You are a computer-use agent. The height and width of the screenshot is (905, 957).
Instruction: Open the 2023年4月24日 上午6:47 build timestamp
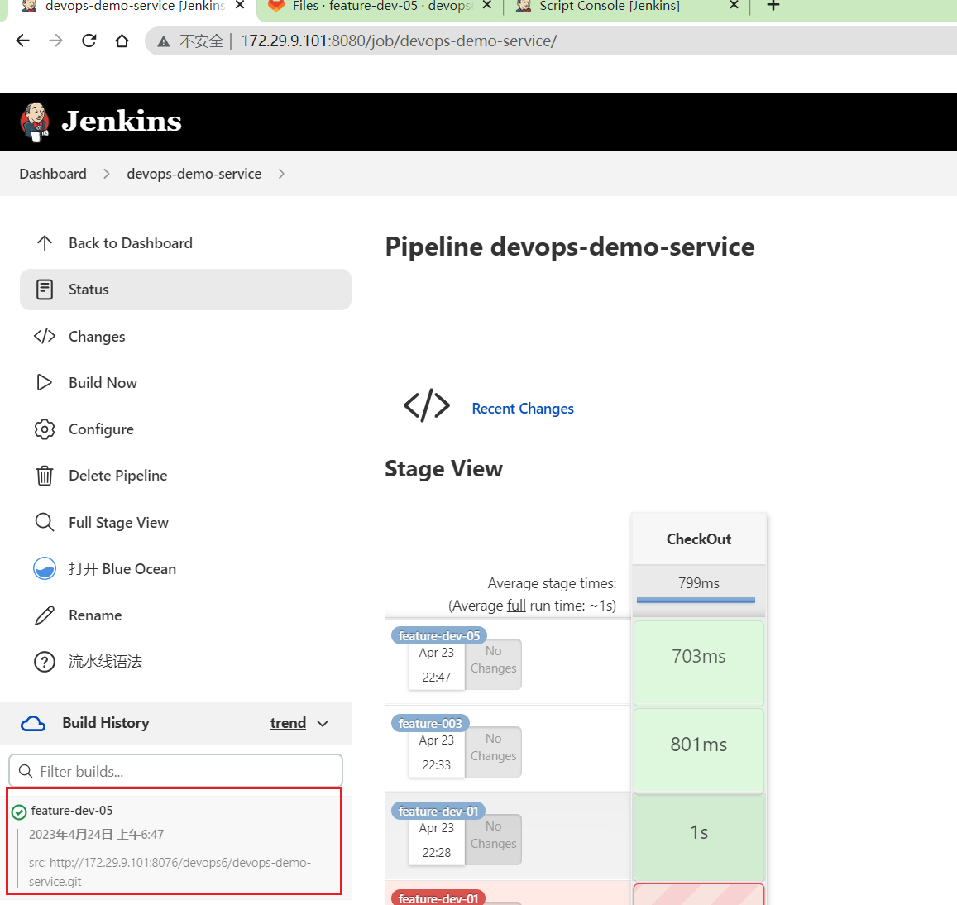(x=97, y=834)
